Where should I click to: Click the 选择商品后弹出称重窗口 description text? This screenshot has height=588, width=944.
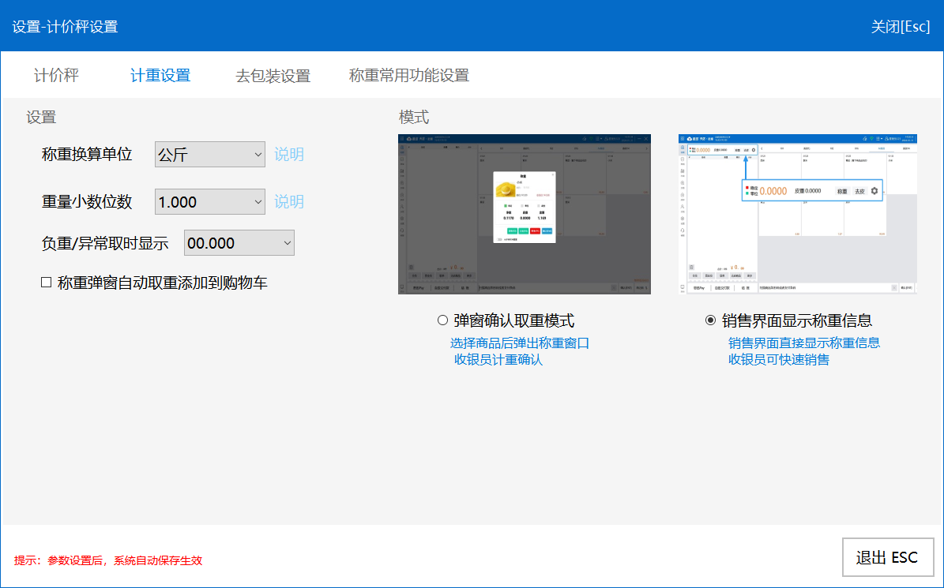coord(520,343)
